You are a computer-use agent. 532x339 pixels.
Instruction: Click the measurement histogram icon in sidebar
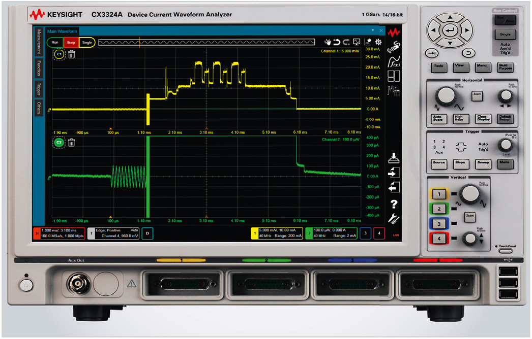click(x=394, y=91)
